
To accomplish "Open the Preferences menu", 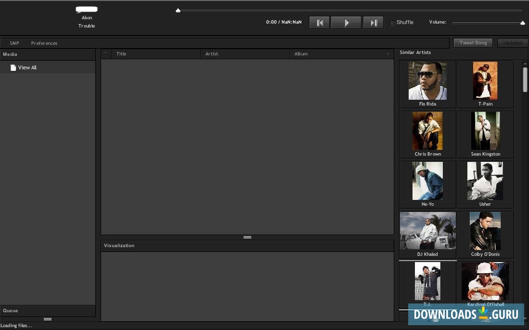I will 44,43.
